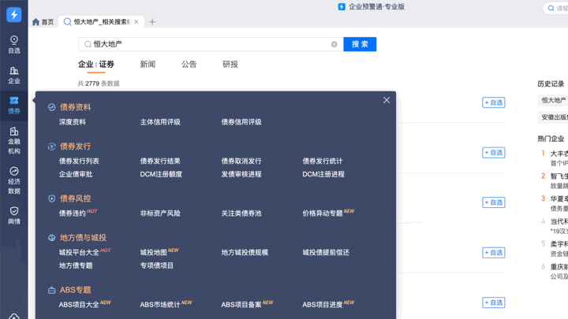Open 金融机构 section in the sidebar
This screenshot has height=319, width=568.
tap(13, 140)
